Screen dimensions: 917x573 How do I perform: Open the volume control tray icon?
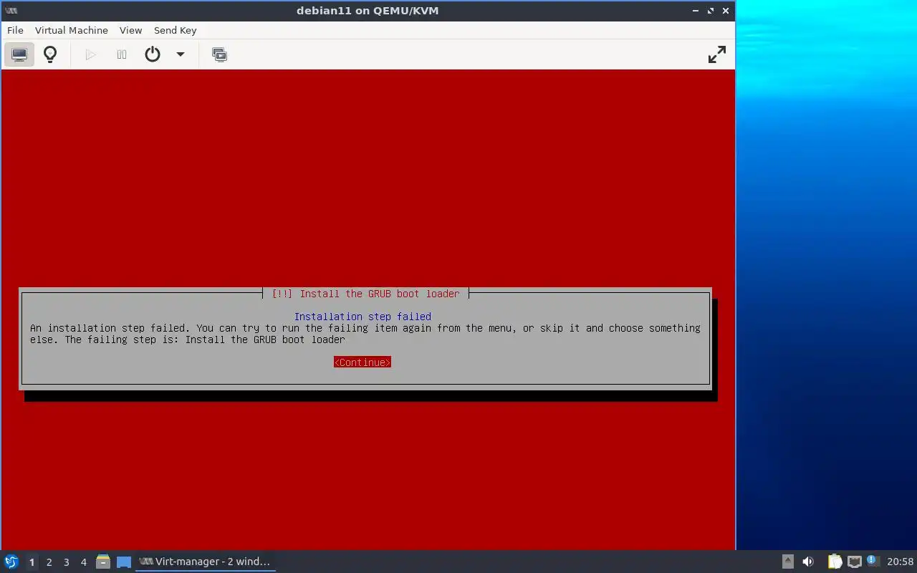point(808,562)
